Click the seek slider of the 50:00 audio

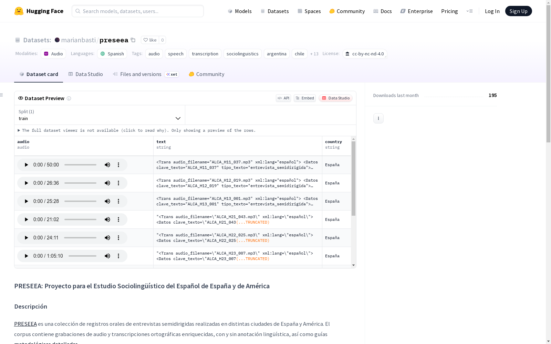point(80,165)
